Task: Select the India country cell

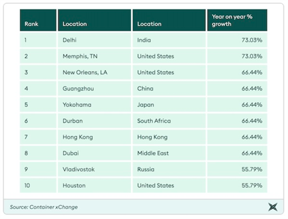Action: click(x=169, y=40)
